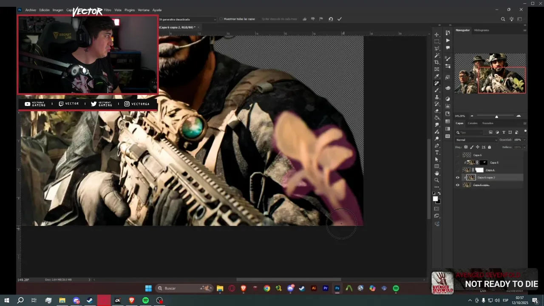Open the layer filter Tipo dropdown
This screenshot has width=544, height=306.
coord(470,133)
